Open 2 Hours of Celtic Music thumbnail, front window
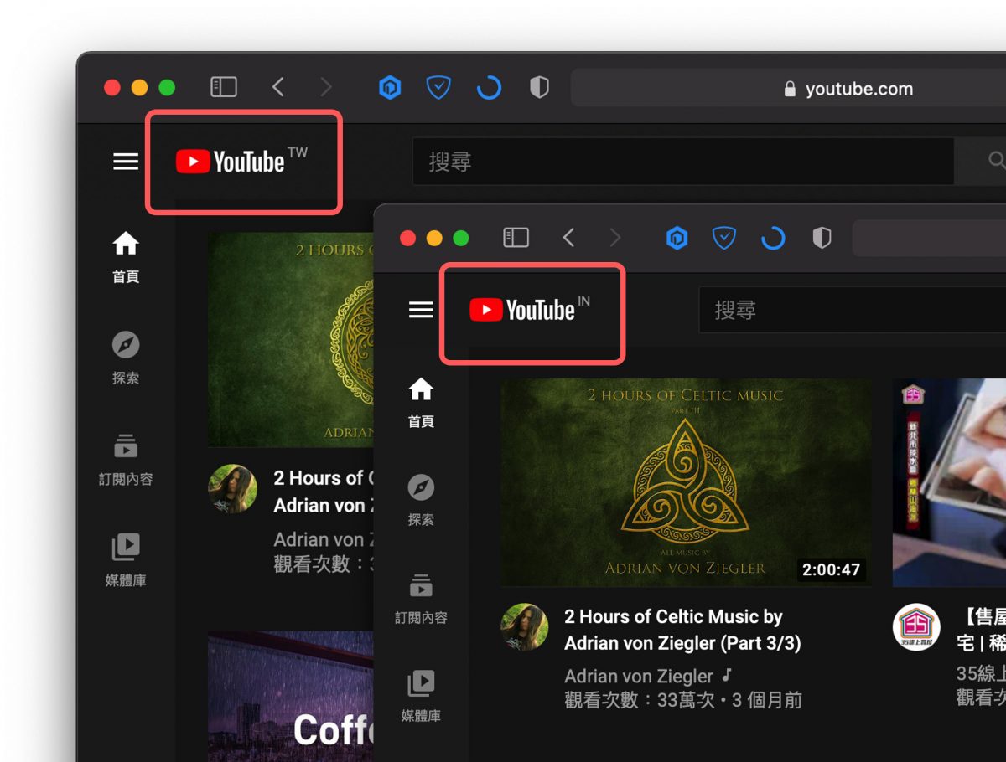This screenshot has height=762, width=1006. [685, 482]
